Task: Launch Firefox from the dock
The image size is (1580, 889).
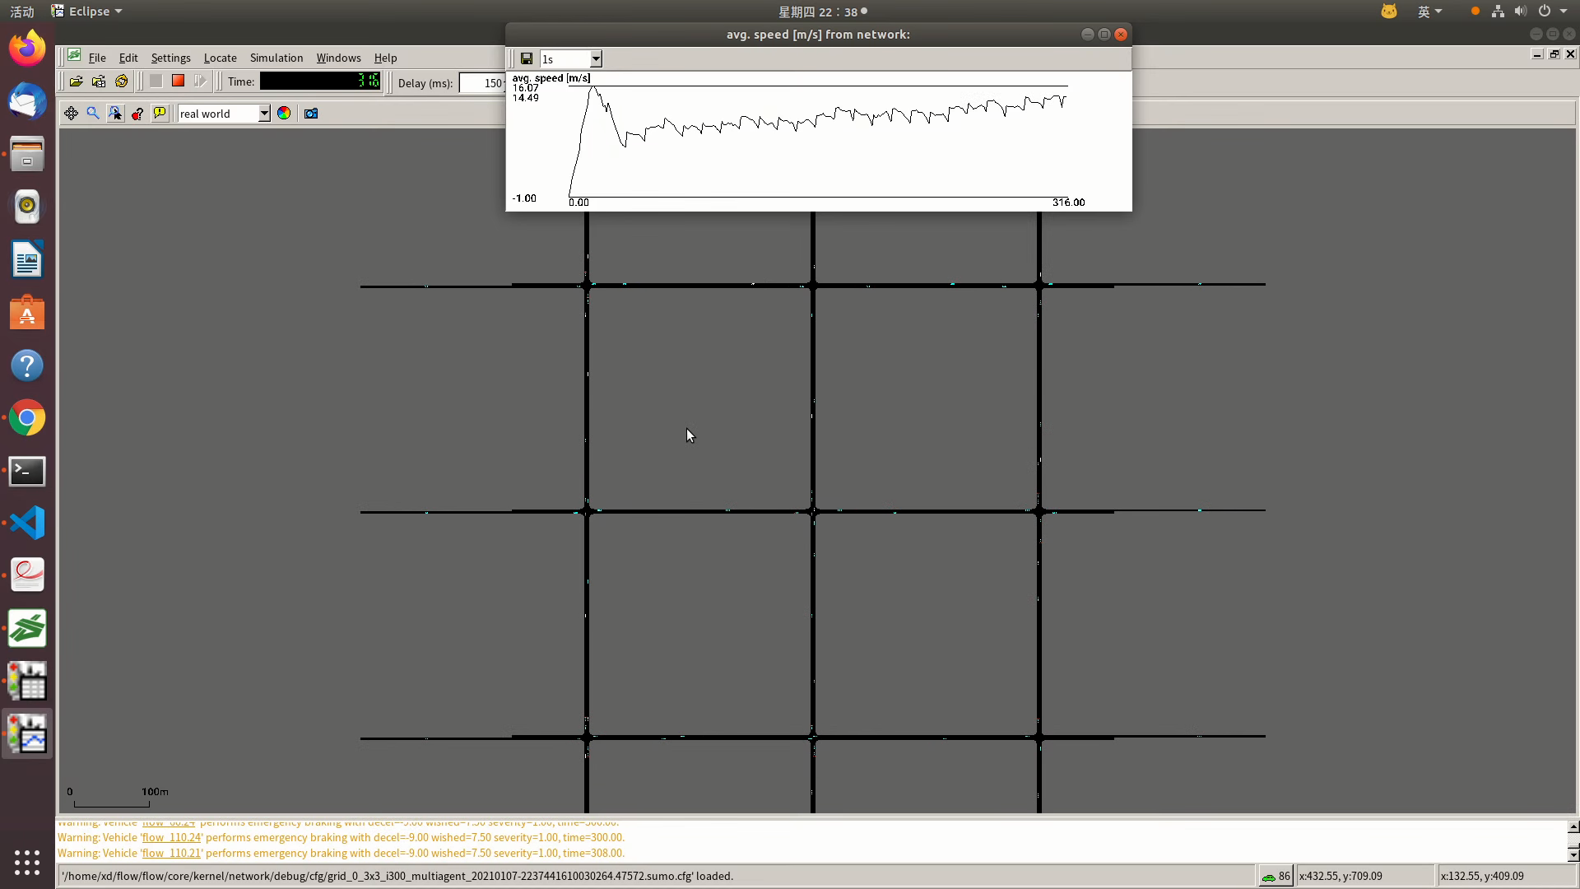Action: (27, 48)
